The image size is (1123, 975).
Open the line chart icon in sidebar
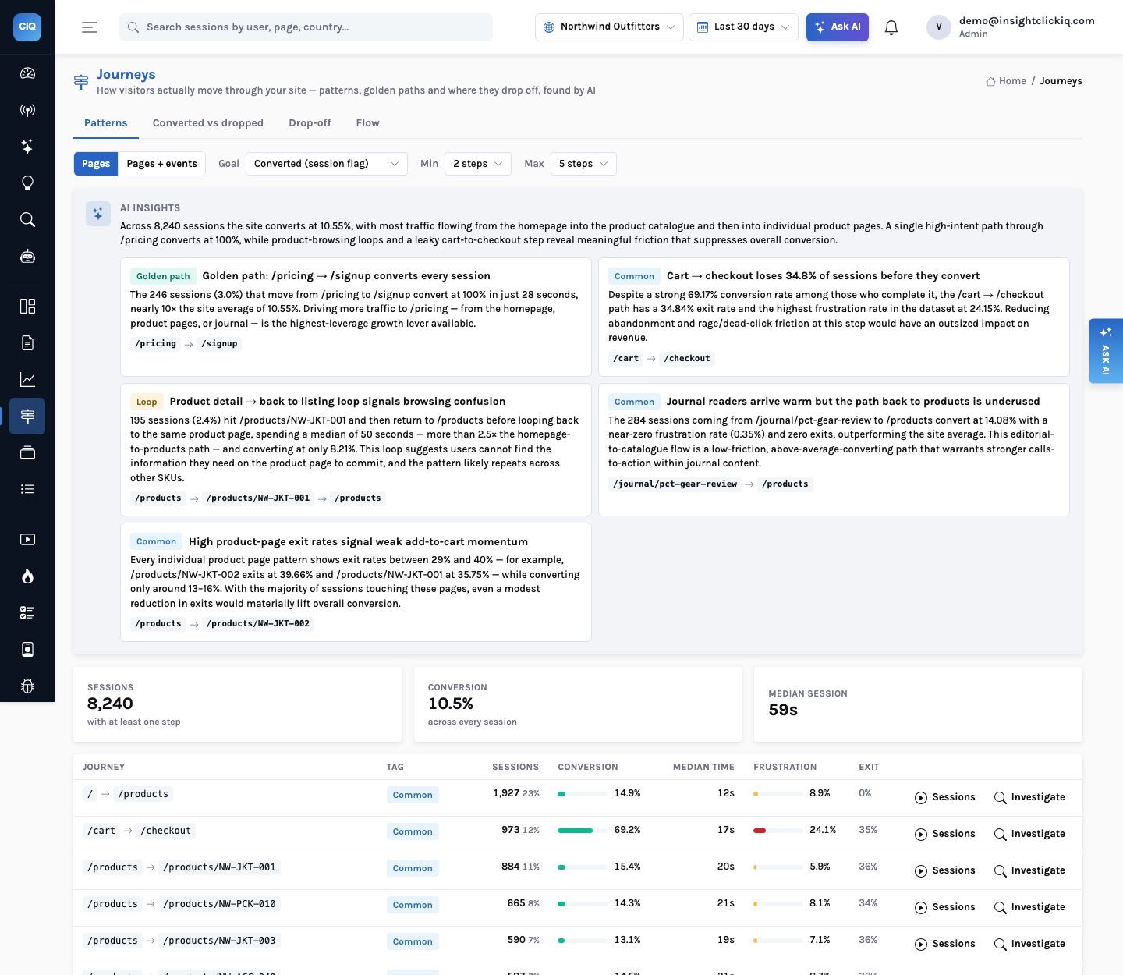click(x=27, y=379)
